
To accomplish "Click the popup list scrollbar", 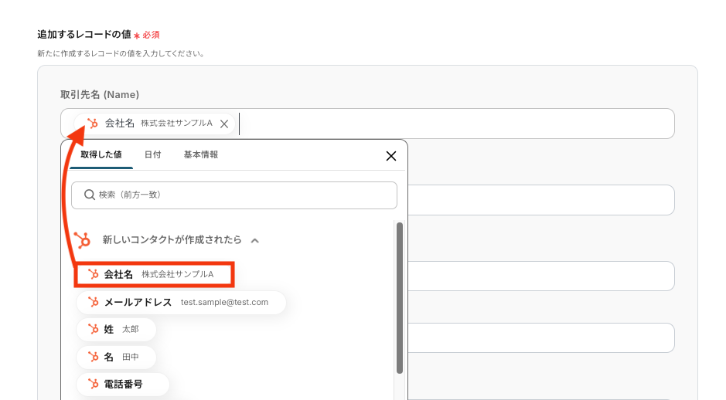I will point(400,298).
